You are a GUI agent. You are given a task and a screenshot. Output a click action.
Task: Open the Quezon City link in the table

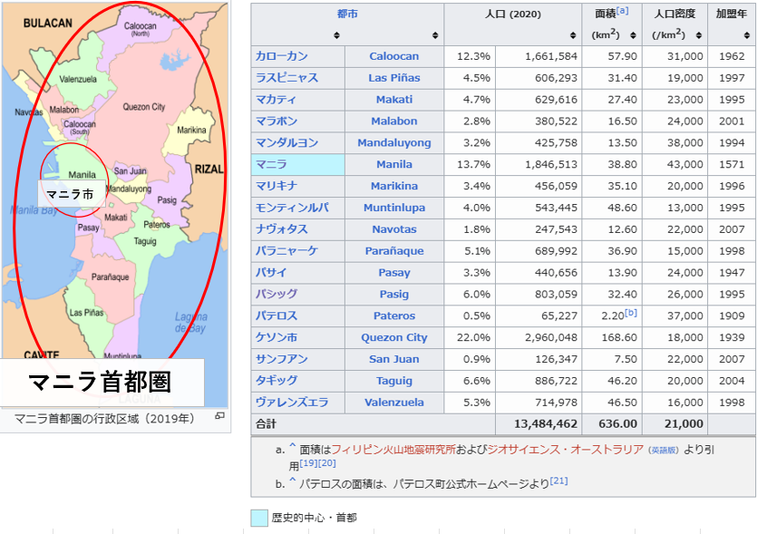(394, 337)
